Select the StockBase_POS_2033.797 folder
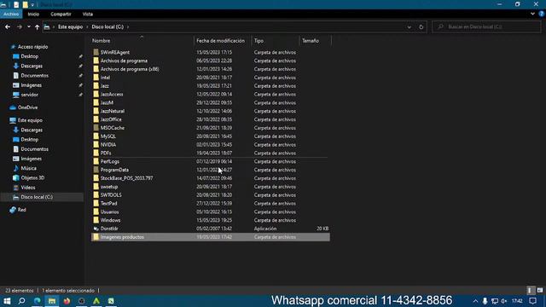 (126, 178)
